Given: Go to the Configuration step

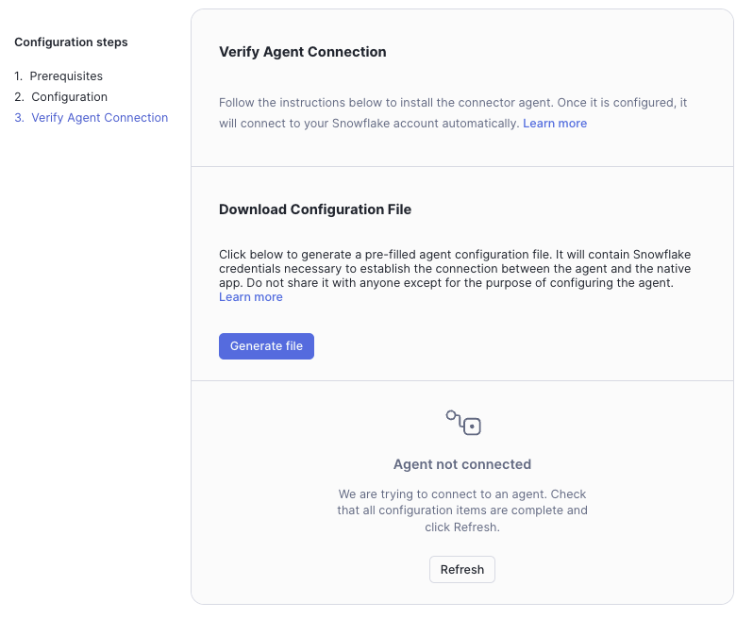Looking at the screenshot, I should (69, 97).
